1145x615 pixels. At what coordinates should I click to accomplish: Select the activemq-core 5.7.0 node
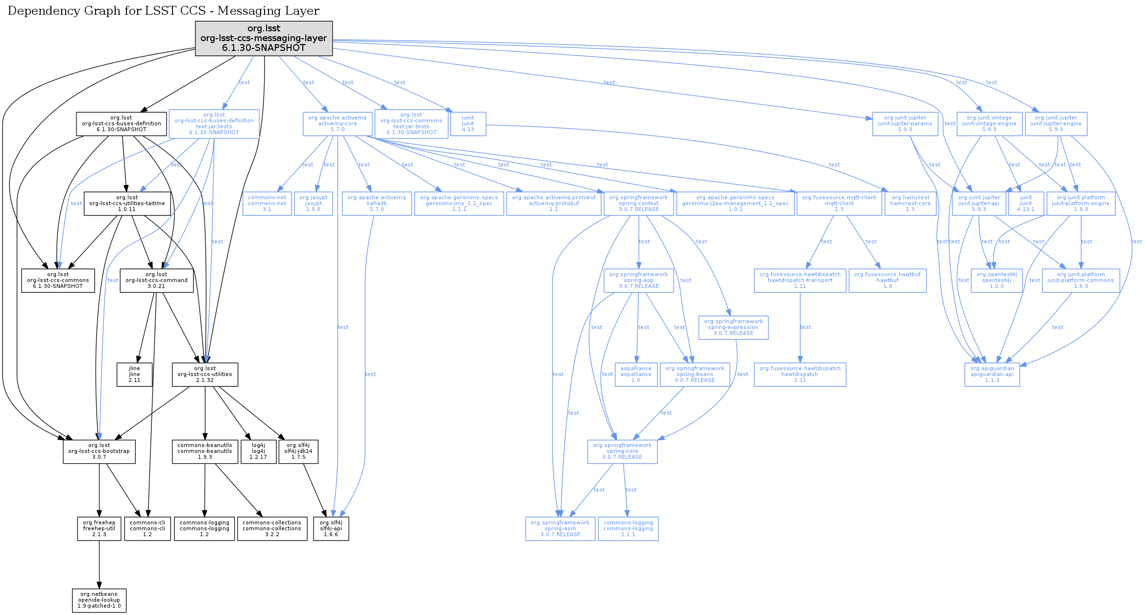pyautogui.click(x=337, y=124)
